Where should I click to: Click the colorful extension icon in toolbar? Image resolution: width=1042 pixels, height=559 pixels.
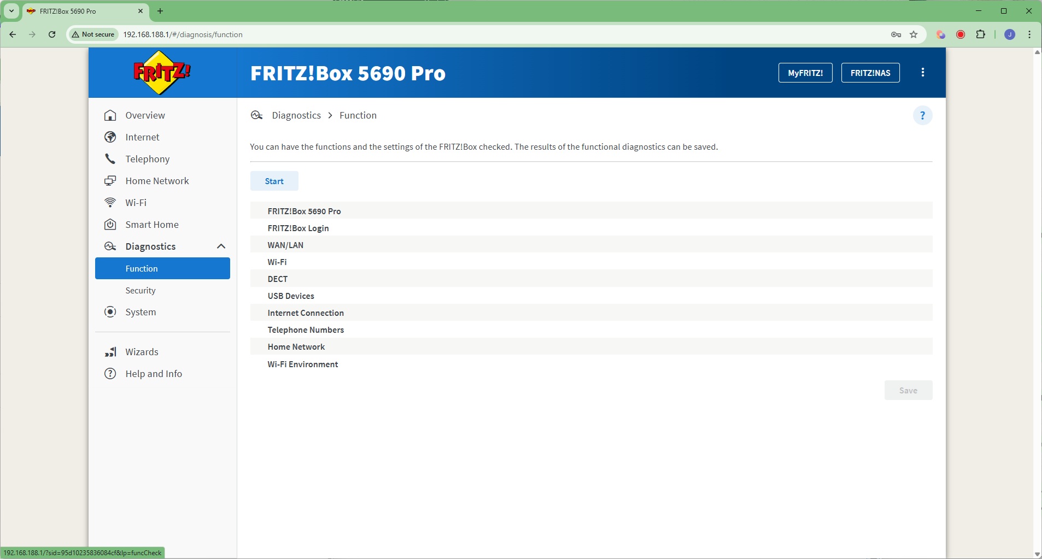point(941,34)
